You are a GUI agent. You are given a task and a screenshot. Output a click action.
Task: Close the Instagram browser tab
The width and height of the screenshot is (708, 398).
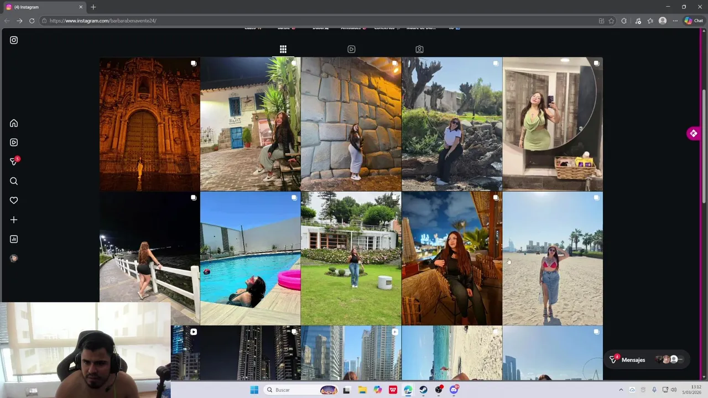coord(81,7)
